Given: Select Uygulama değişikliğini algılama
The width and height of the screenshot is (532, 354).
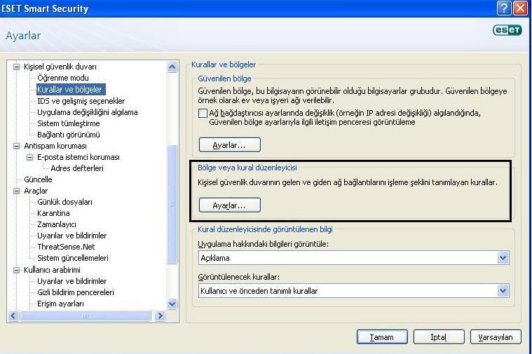Looking at the screenshot, I should 87,112.
